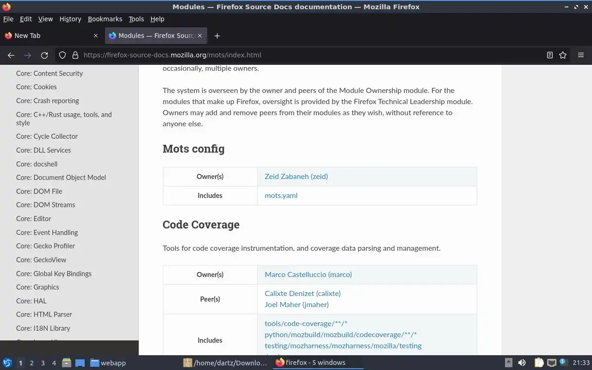Focus the URL address bar
Viewport: 592px width, 370px height.
tap(312, 55)
